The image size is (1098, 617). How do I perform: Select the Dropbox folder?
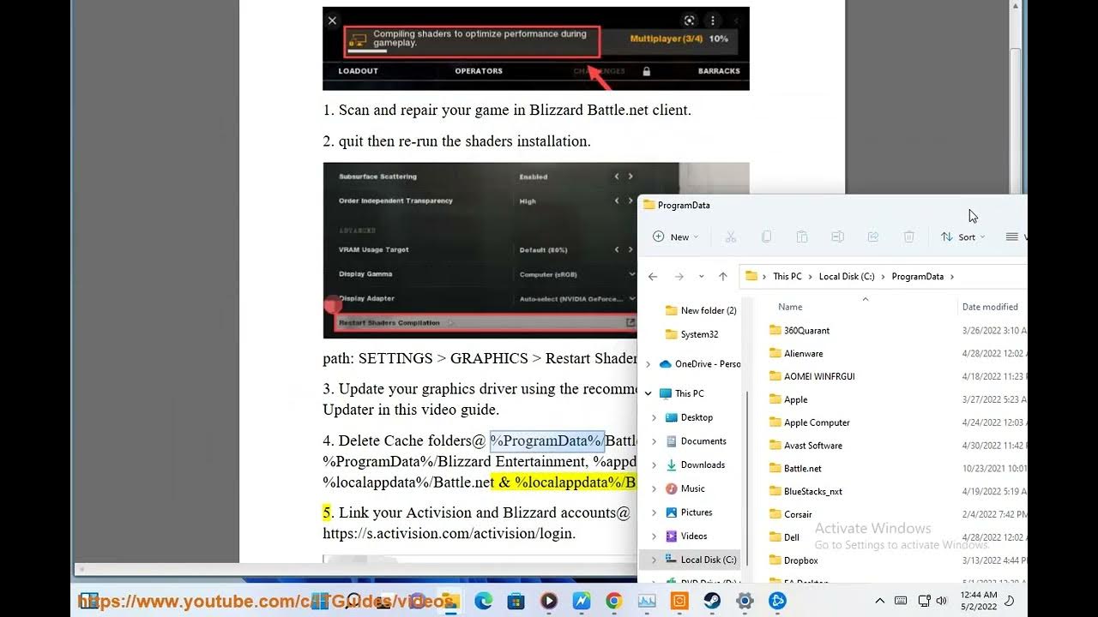pos(793,560)
